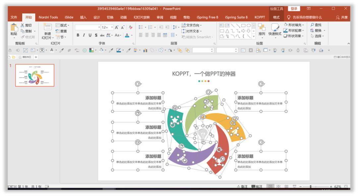Toggle text Shadow (S) formatting
This screenshot has height=196, width=358.
pos(96,35)
